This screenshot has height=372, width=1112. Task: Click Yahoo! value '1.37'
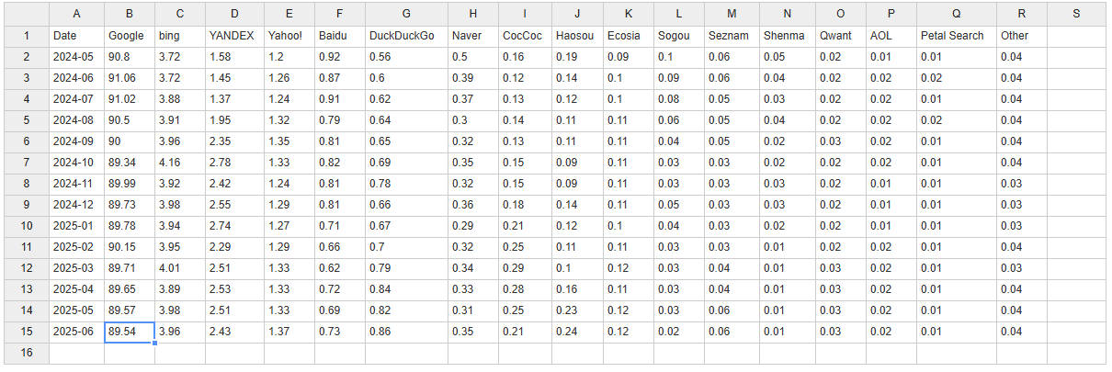coord(289,332)
